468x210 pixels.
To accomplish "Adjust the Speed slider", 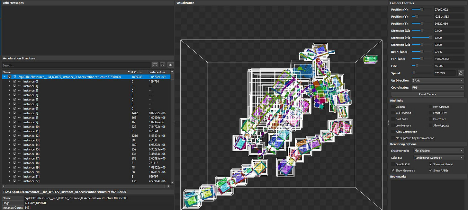I will 422,73.
